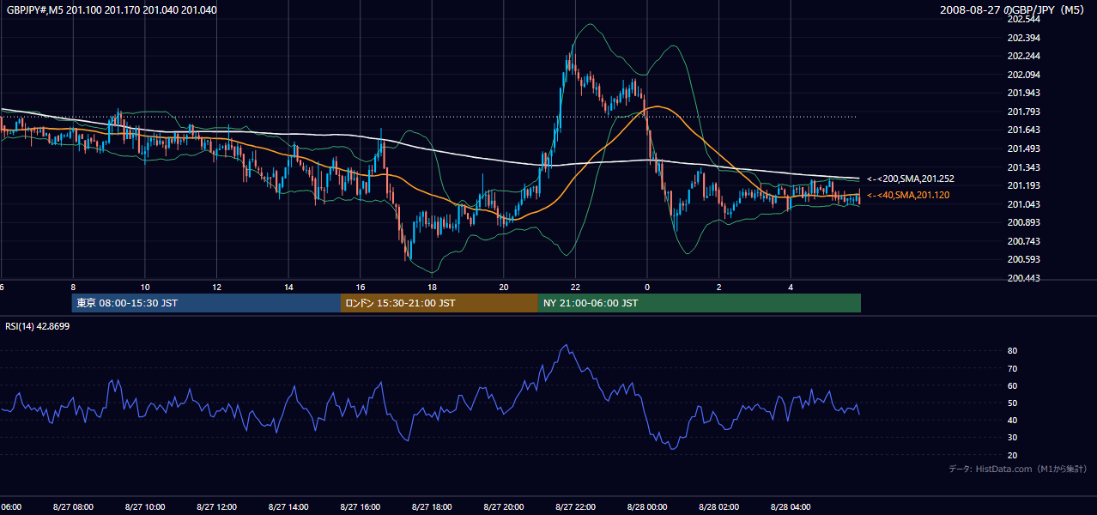This screenshot has width=1097, height=515.
Task: Click the hour 22 label on price chart time axis
Action: point(576,288)
